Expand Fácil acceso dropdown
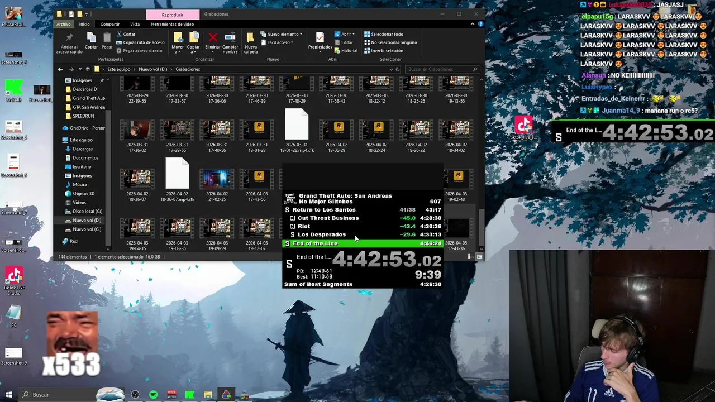715x402 pixels. click(278, 42)
